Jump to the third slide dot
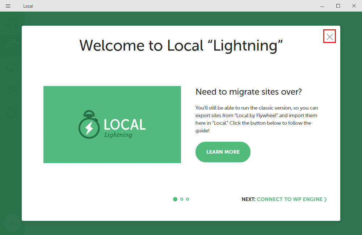The height and width of the screenshot is (235, 362). point(188,199)
